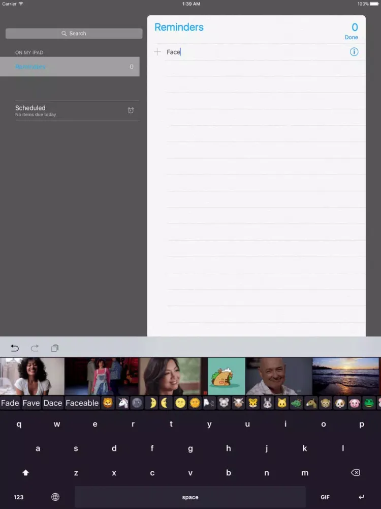Tap the t key
Image resolution: width=381 pixels, height=509 pixels.
click(171, 424)
